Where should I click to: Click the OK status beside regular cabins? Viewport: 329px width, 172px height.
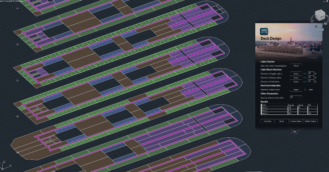pyautogui.click(x=305, y=74)
